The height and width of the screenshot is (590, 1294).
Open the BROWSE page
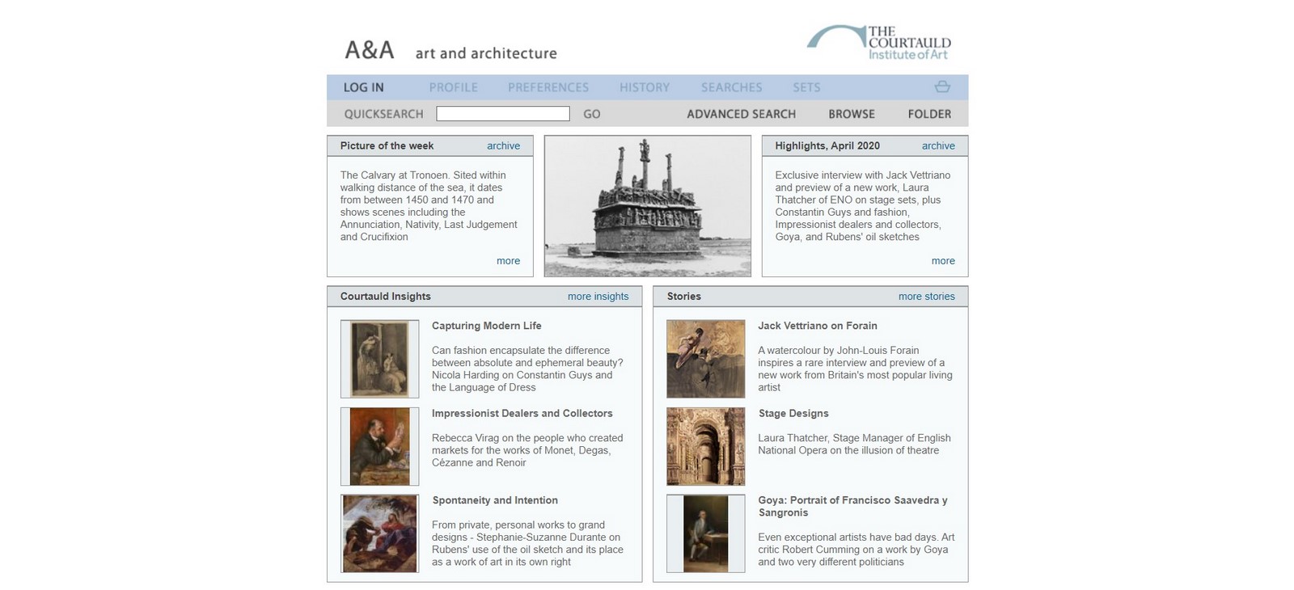(852, 114)
